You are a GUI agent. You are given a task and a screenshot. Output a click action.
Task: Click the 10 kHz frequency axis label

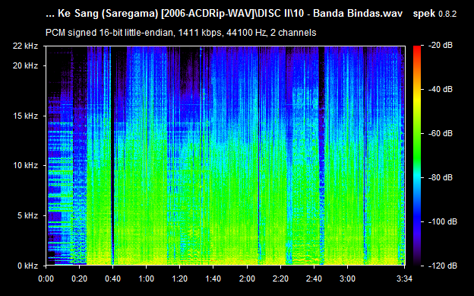[25, 165]
